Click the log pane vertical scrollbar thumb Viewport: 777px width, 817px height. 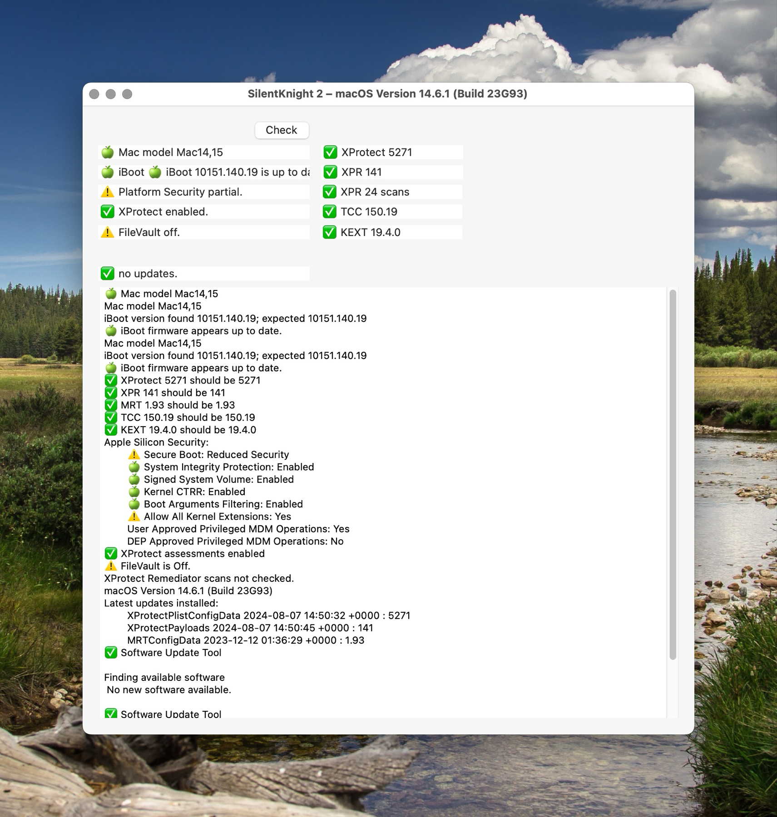pyautogui.click(x=673, y=474)
